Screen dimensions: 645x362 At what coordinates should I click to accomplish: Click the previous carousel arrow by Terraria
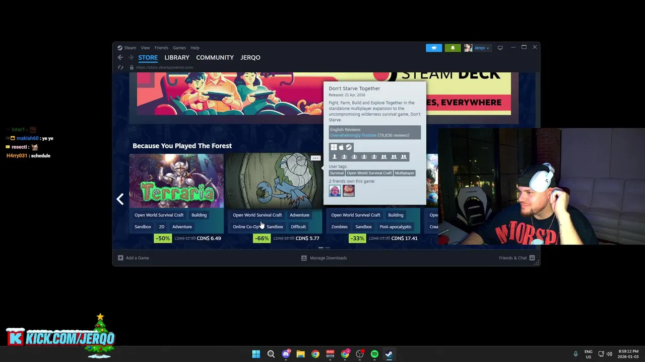(120, 199)
